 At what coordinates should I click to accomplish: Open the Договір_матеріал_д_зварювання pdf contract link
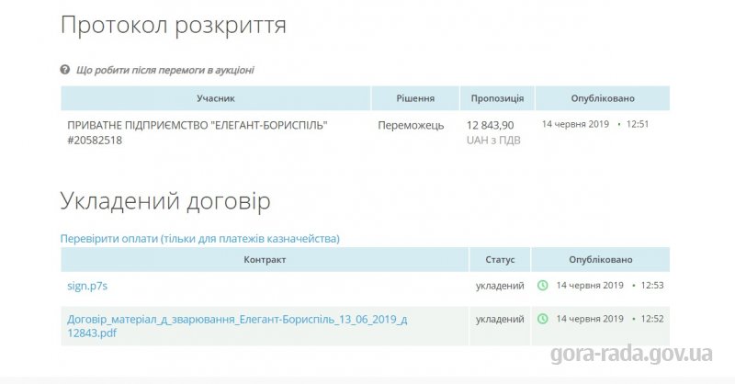(237, 326)
